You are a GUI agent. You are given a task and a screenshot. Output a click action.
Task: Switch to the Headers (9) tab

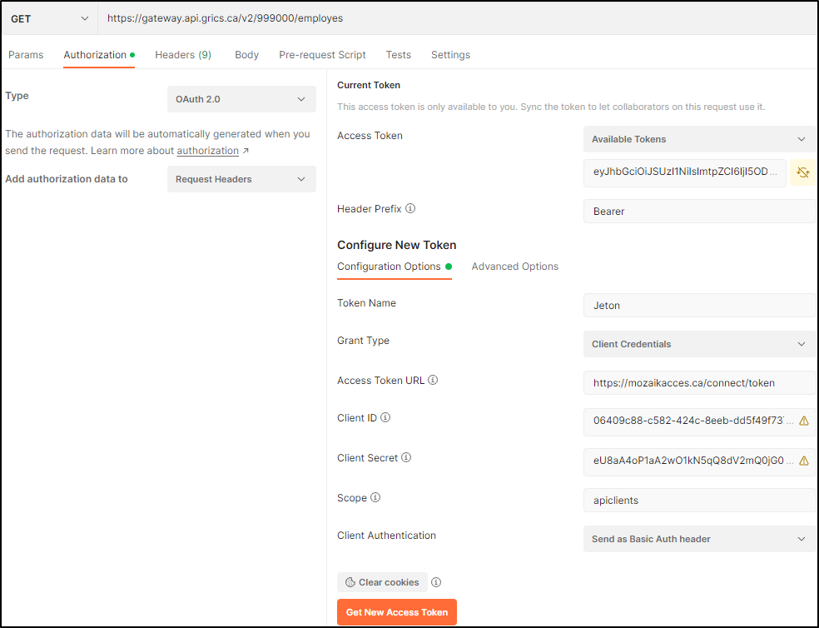point(183,54)
